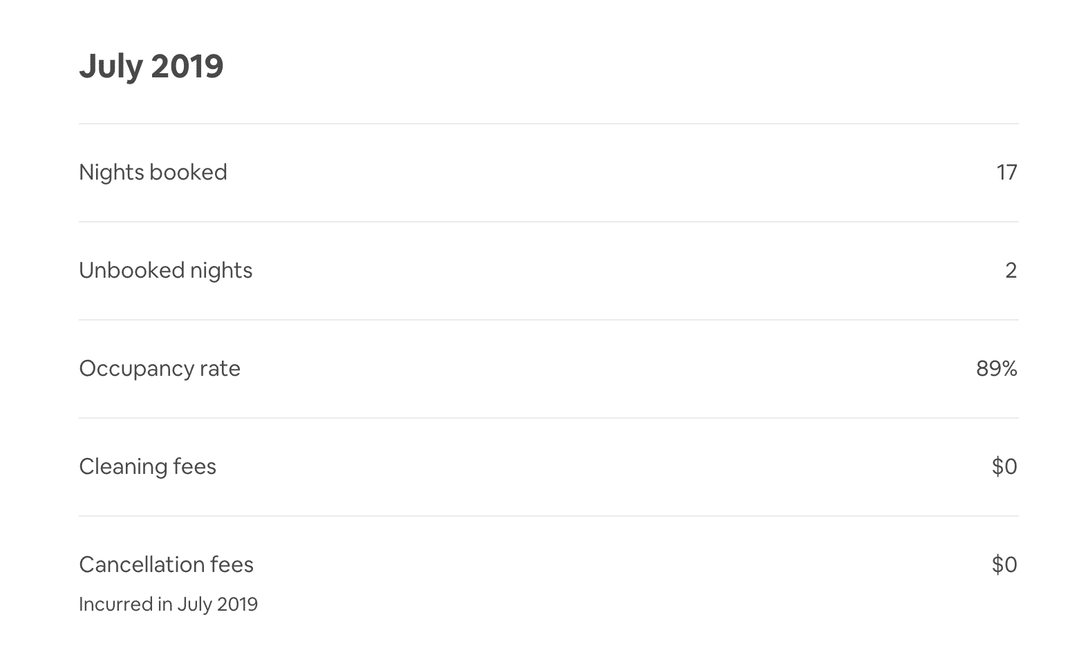This screenshot has width=1088, height=648.
Task: Select the Unbooked nights label
Action: pyautogui.click(x=166, y=270)
